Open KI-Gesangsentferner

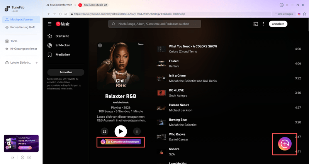click(21, 49)
